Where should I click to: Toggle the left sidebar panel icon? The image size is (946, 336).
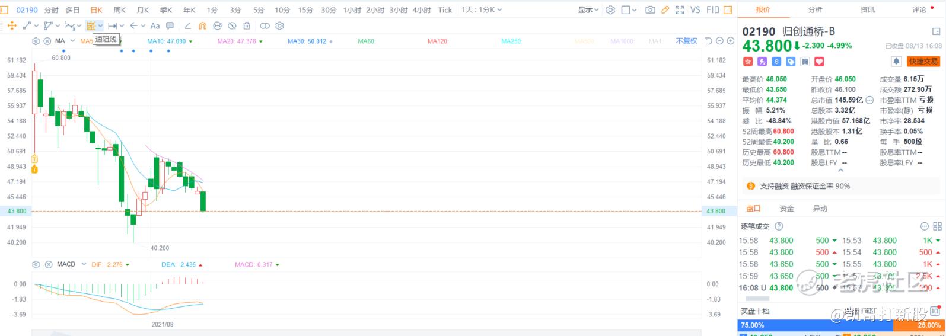click(x=4, y=10)
